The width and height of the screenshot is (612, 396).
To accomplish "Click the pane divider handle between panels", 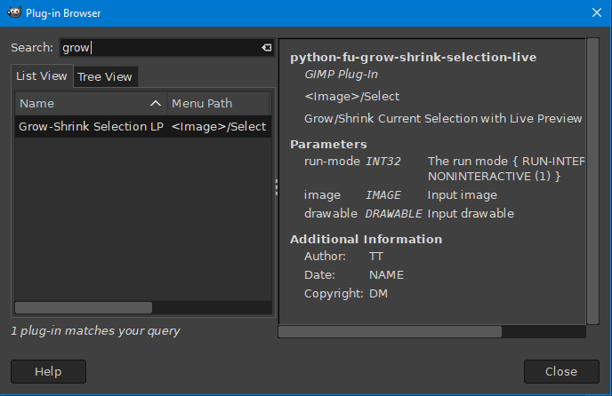I will (x=277, y=187).
